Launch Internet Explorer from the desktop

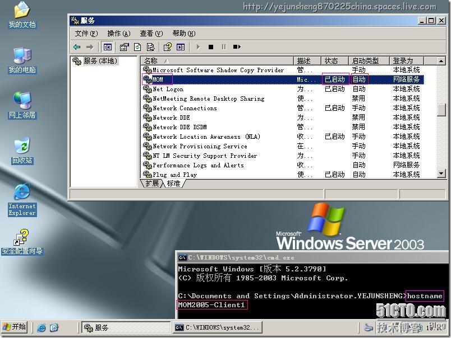coord(22,200)
